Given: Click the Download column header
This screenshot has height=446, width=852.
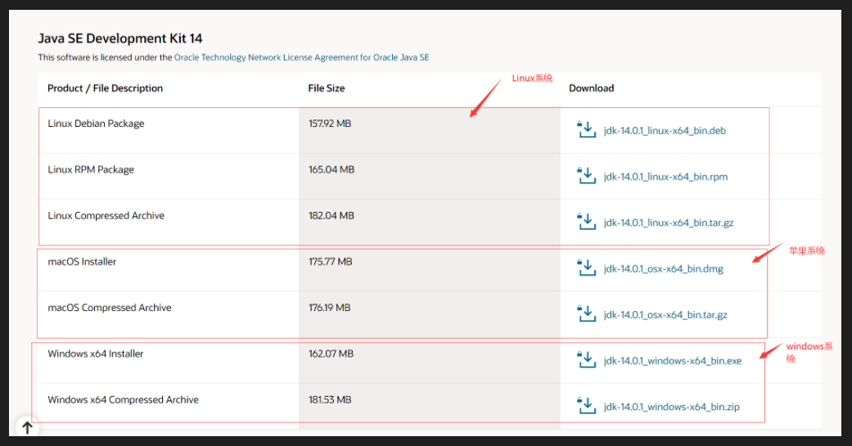Looking at the screenshot, I should (591, 88).
